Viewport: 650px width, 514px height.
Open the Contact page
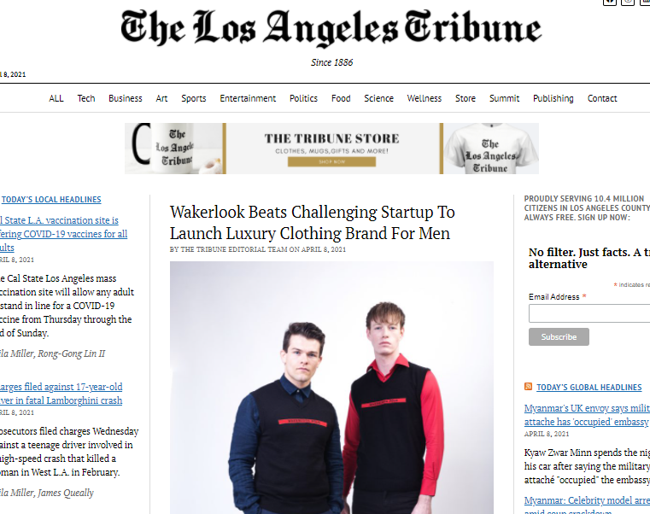602,98
